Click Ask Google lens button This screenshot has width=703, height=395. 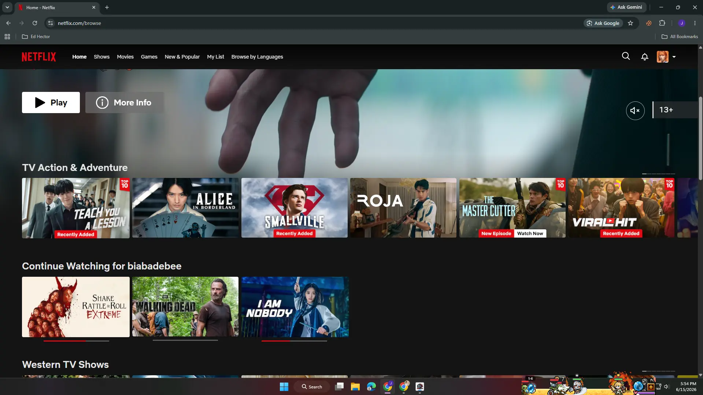[x=603, y=23]
